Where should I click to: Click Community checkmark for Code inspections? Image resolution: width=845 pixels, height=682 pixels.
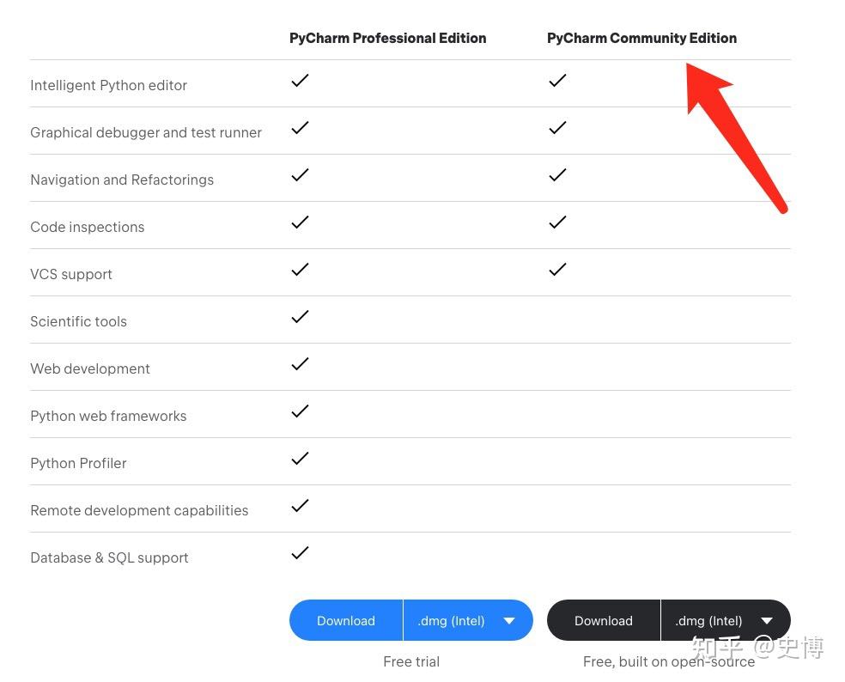pos(557,222)
